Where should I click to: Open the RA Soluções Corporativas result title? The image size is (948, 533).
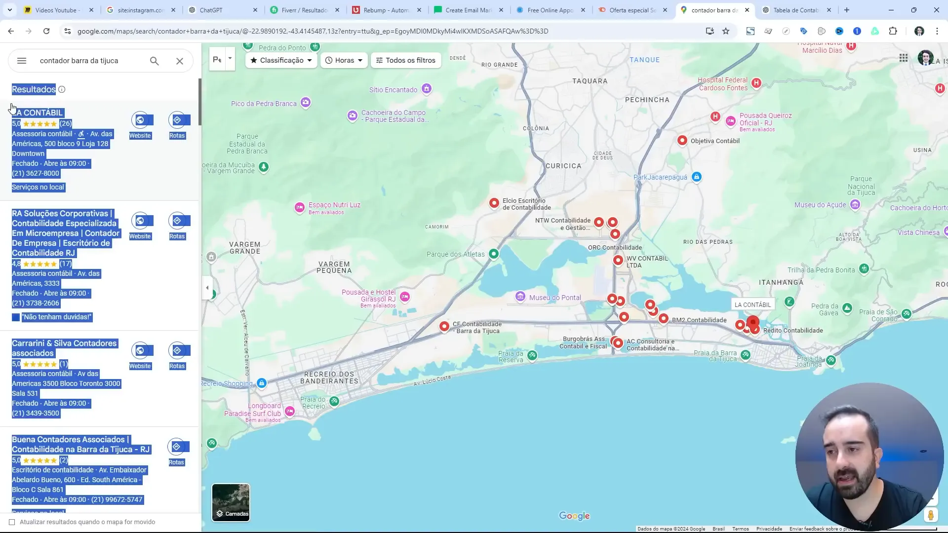[66, 233]
